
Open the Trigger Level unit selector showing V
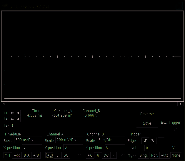[176, 148]
